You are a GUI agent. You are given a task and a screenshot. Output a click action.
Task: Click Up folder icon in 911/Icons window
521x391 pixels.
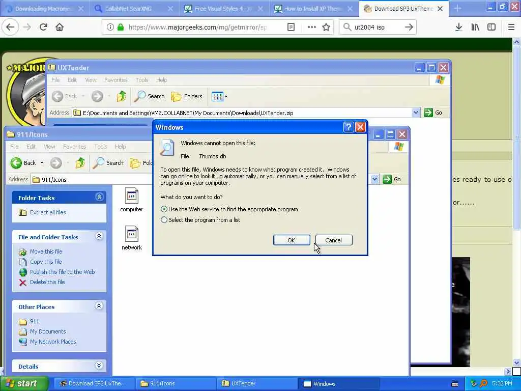tap(80, 163)
